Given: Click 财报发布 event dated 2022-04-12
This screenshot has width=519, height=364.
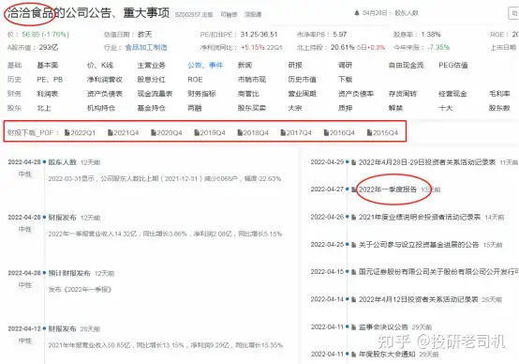Looking at the screenshot, I should click(62, 329).
